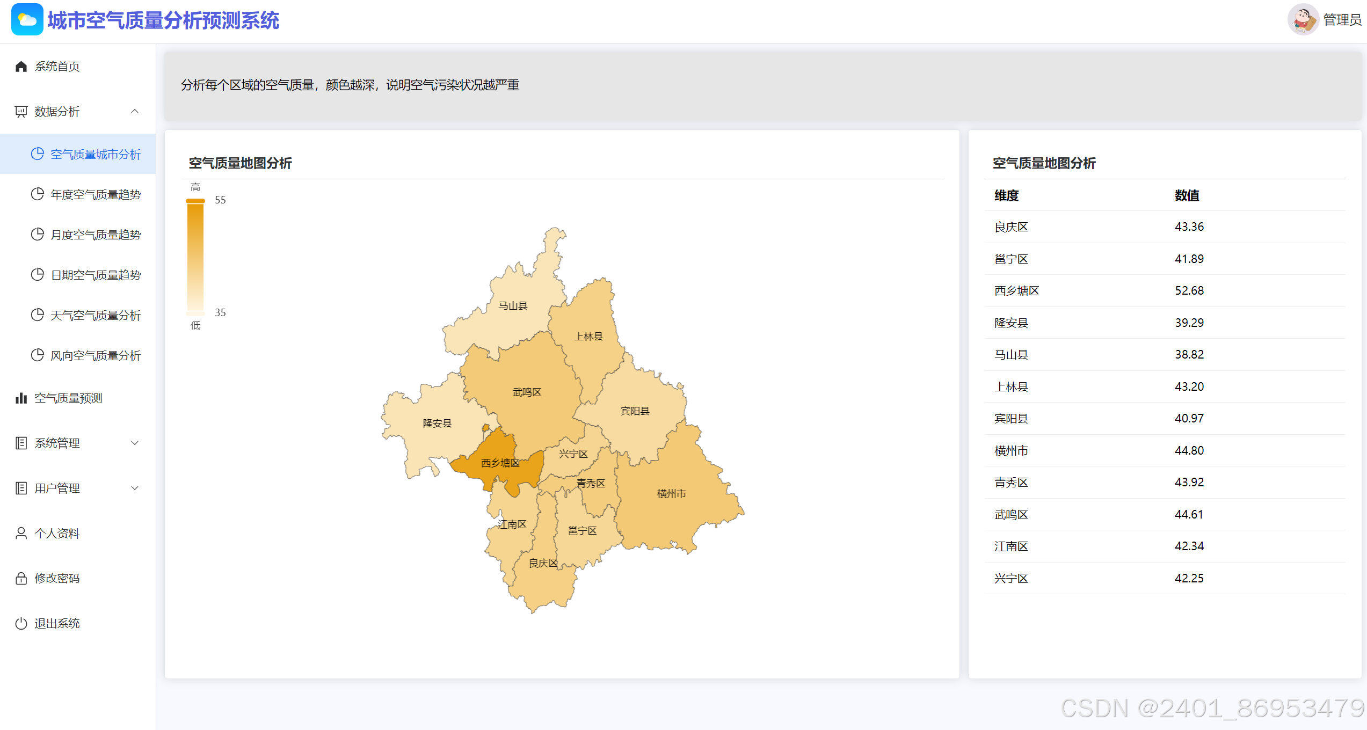Image resolution: width=1367 pixels, height=730 pixels.
Task: Click the cloud weather app logo
Action: click(27, 20)
